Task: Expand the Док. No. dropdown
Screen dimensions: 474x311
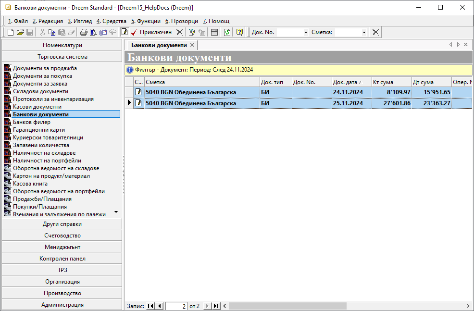Action: pyautogui.click(x=306, y=32)
